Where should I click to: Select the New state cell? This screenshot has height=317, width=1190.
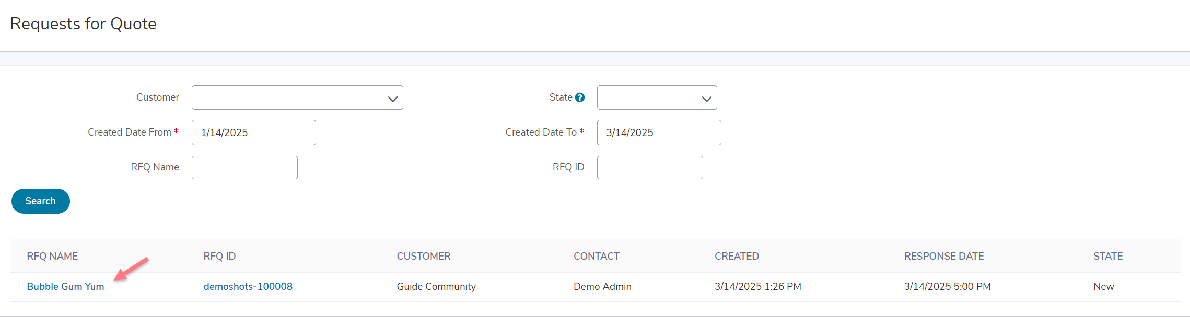point(1104,286)
